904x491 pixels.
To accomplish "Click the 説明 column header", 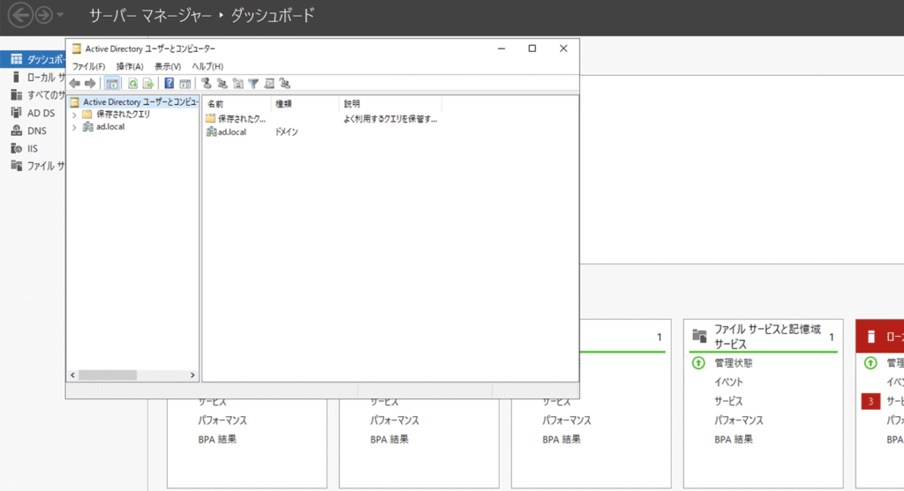I will [x=390, y=104].
